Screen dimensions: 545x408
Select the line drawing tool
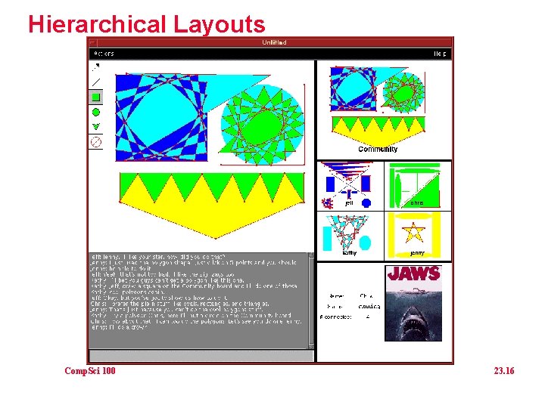96,82
